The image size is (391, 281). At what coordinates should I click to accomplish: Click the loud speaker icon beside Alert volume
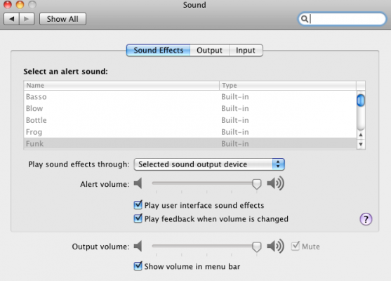[x=275, y=183]
